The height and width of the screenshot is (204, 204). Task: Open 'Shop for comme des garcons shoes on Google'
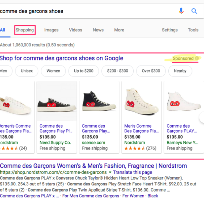click(x=61, y=58)
